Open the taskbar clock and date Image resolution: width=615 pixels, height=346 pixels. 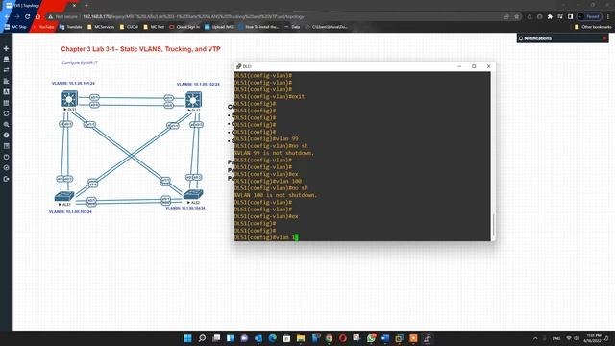point(593,338)
